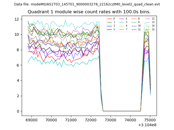
Task: Click the Data file path text at top
Action: pos(87,4)
